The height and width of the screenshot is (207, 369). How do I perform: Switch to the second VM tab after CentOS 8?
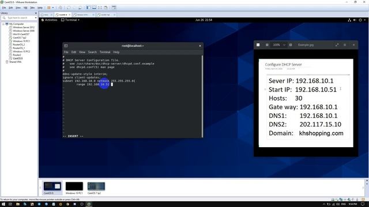pos(84,14)
